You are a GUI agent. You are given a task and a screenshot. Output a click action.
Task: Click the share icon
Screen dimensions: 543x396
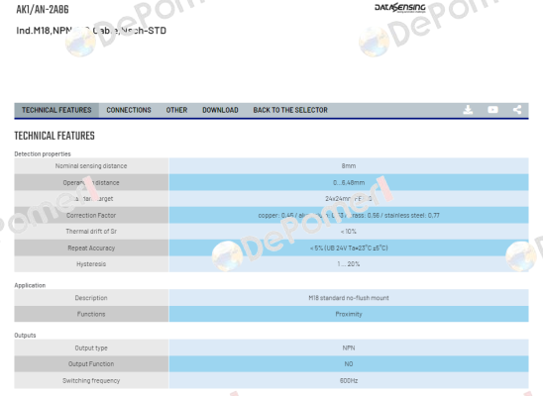click(517, 110)
